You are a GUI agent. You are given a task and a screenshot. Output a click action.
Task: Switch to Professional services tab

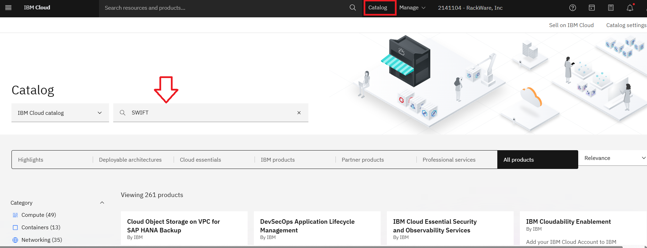[x=457, y=160]
